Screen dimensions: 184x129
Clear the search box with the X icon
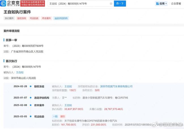click(x=111, y=4)
